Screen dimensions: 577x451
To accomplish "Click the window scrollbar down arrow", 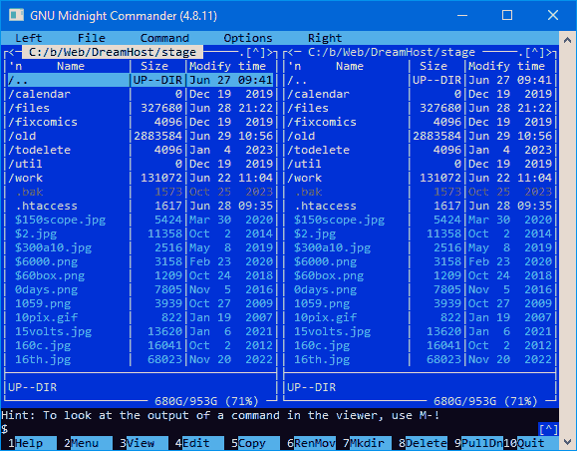I will (567, 441).
